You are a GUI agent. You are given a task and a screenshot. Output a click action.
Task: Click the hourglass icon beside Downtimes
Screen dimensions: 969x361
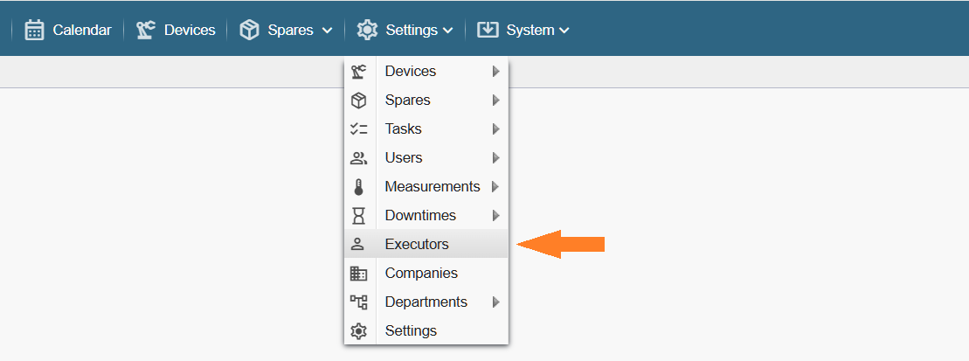click(x=358, y=215)
